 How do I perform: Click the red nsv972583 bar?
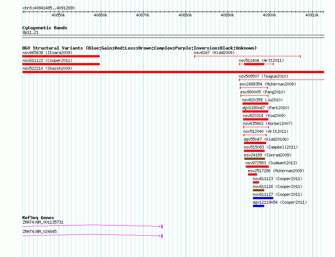click(257, 167)
